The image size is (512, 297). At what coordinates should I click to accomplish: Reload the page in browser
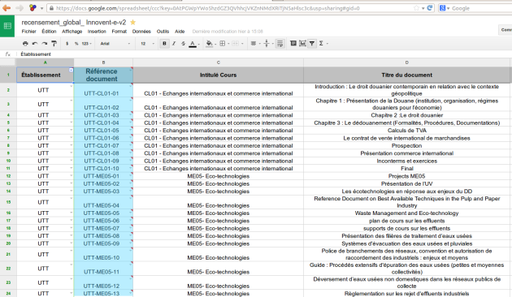(x=430, y=8)
